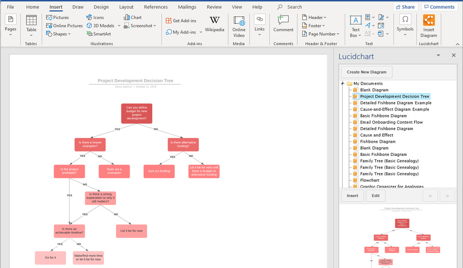Open the Symbols menu
Viewport: 463px width, 268px height.
405,24
